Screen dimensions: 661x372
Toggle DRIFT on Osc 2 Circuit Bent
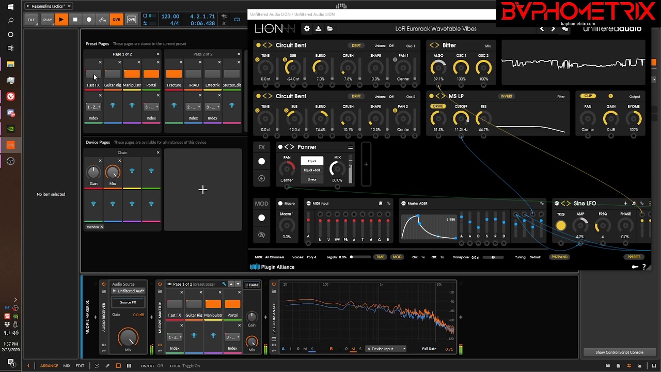pos(356,96)
